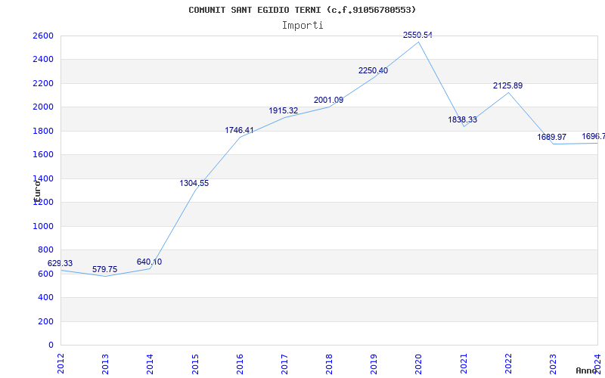This screenshot has width=605, height=378.
Task: Select the 2125.89 data label
Action: (507, 85)
